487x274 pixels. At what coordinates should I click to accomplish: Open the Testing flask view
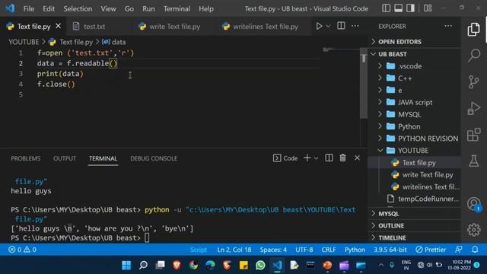click(473, 161)
